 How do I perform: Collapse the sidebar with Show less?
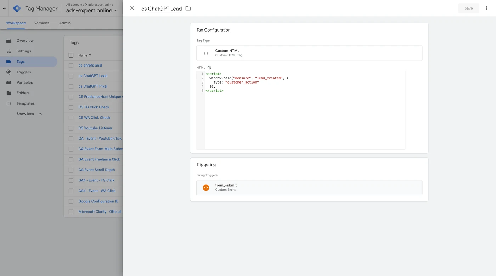pyautogui.click(x=29, y=114)
